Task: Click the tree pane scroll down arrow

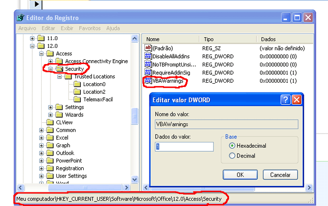Action: (135, 179)
